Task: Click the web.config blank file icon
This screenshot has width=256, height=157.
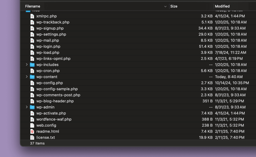Action: pos(32,125)
